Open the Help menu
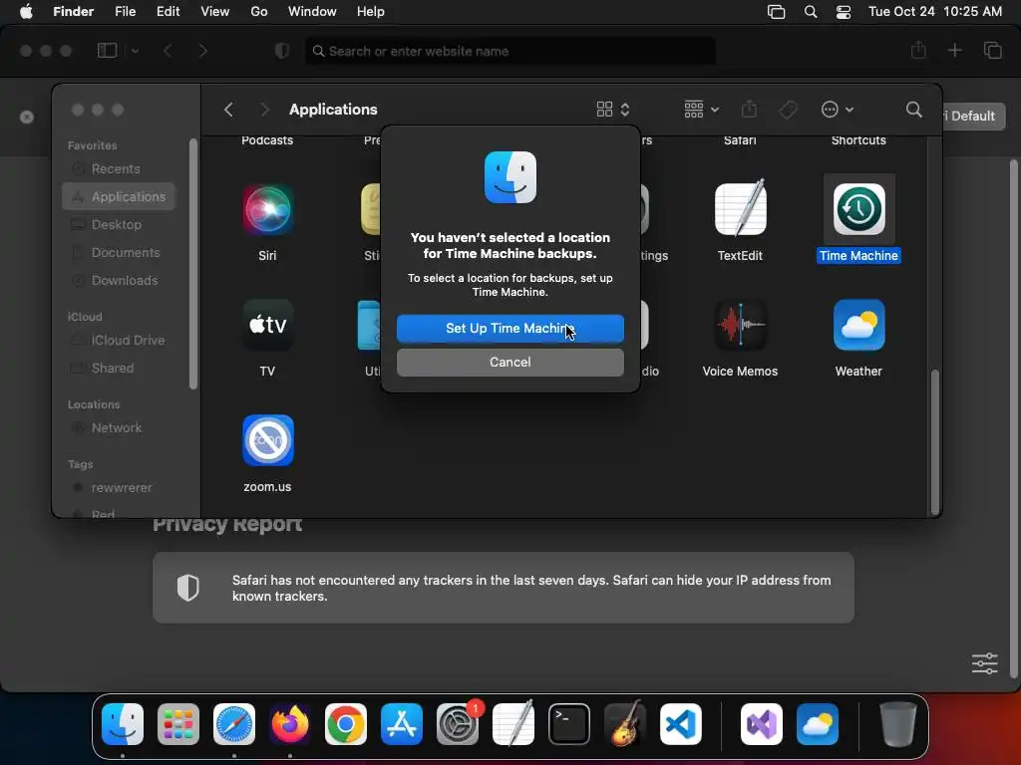 point(371,12)
